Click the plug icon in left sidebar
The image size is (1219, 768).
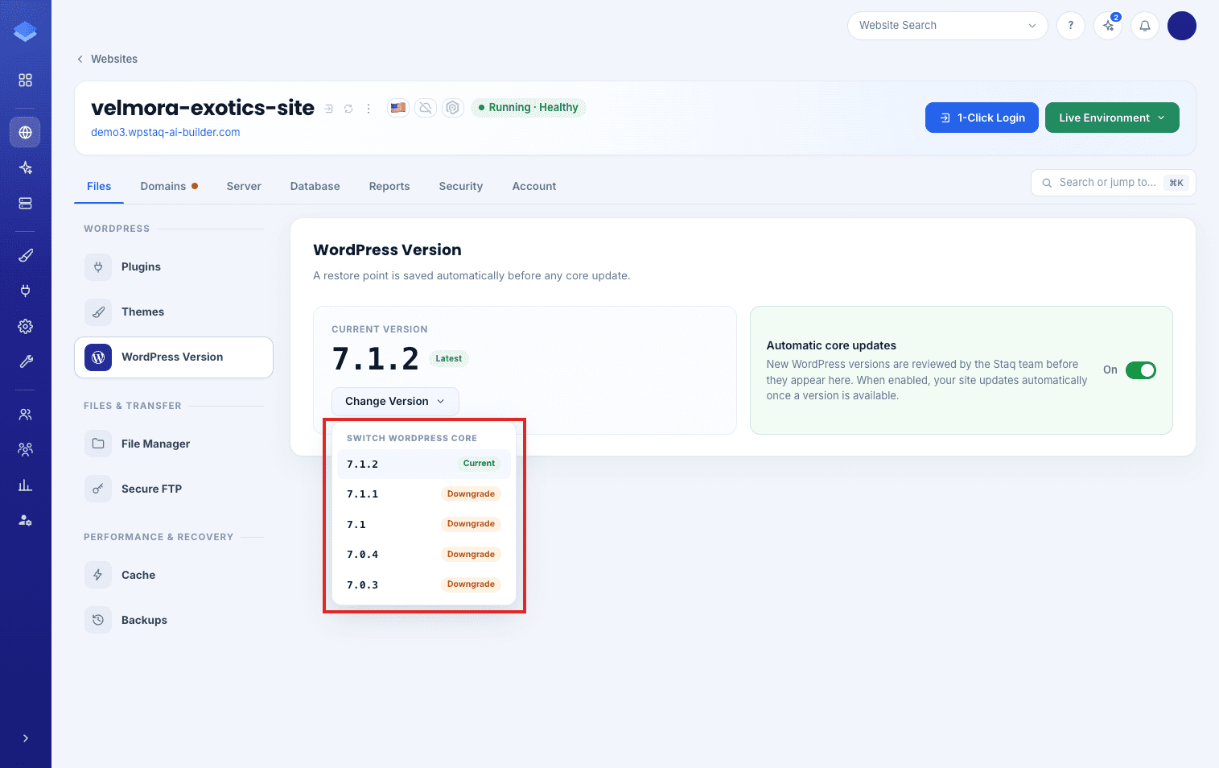(25, 291)
